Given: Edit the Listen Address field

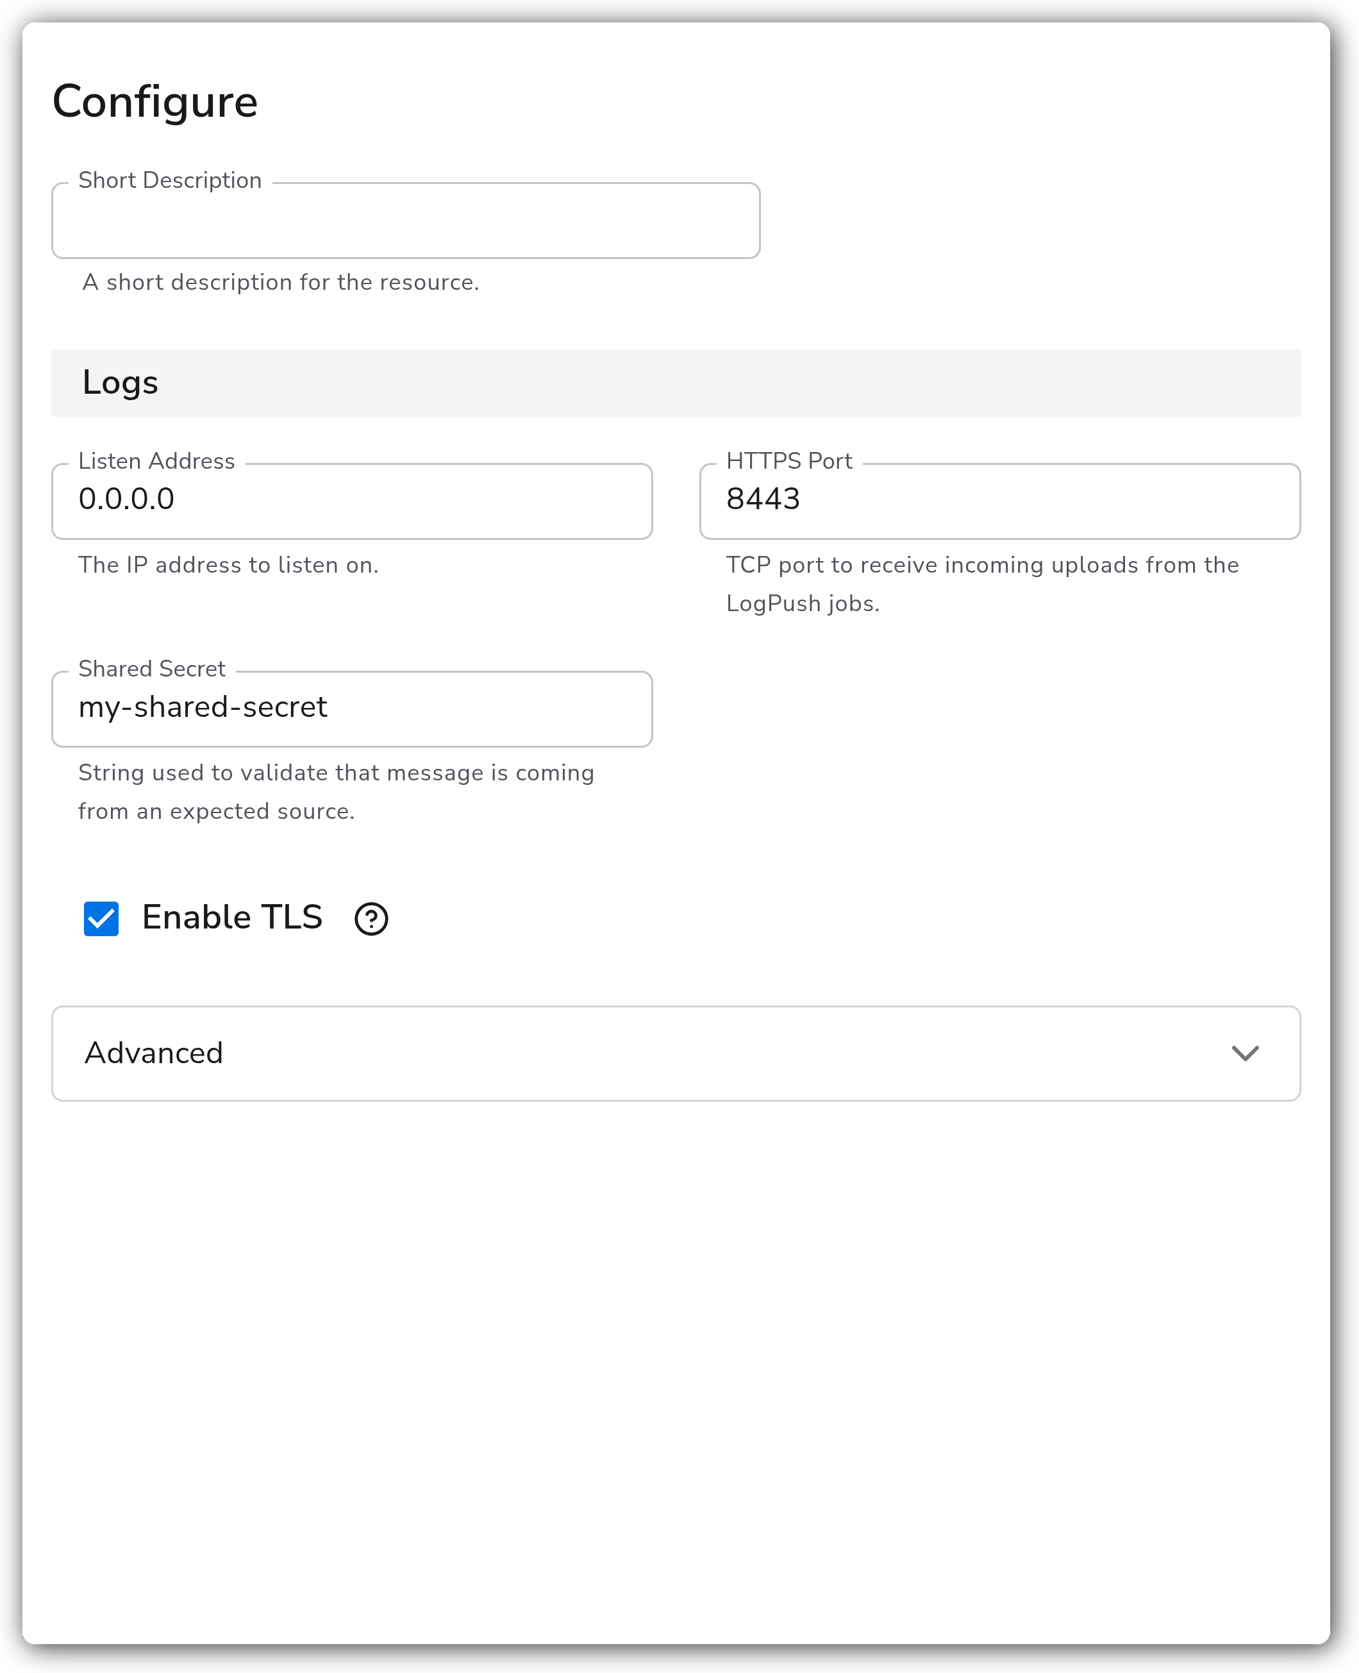Looking at the screenshot, I should 351,501.
